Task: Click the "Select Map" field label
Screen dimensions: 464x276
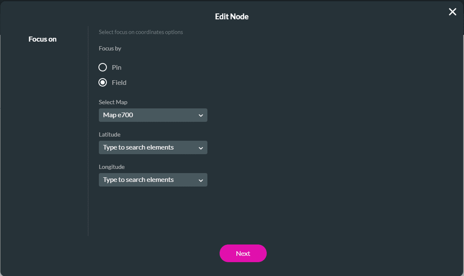Action: (x=113, y=102)
